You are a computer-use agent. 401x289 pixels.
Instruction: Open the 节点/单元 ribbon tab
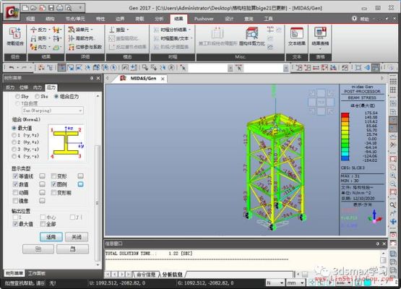pyautogui.click(x=75, y=19)
